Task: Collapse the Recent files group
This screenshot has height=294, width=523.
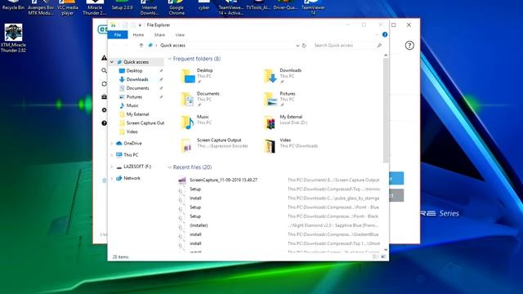Action: pyautogui.click(x=169, y=167)
